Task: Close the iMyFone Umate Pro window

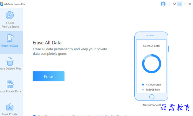Action: (x=190, y=4)
